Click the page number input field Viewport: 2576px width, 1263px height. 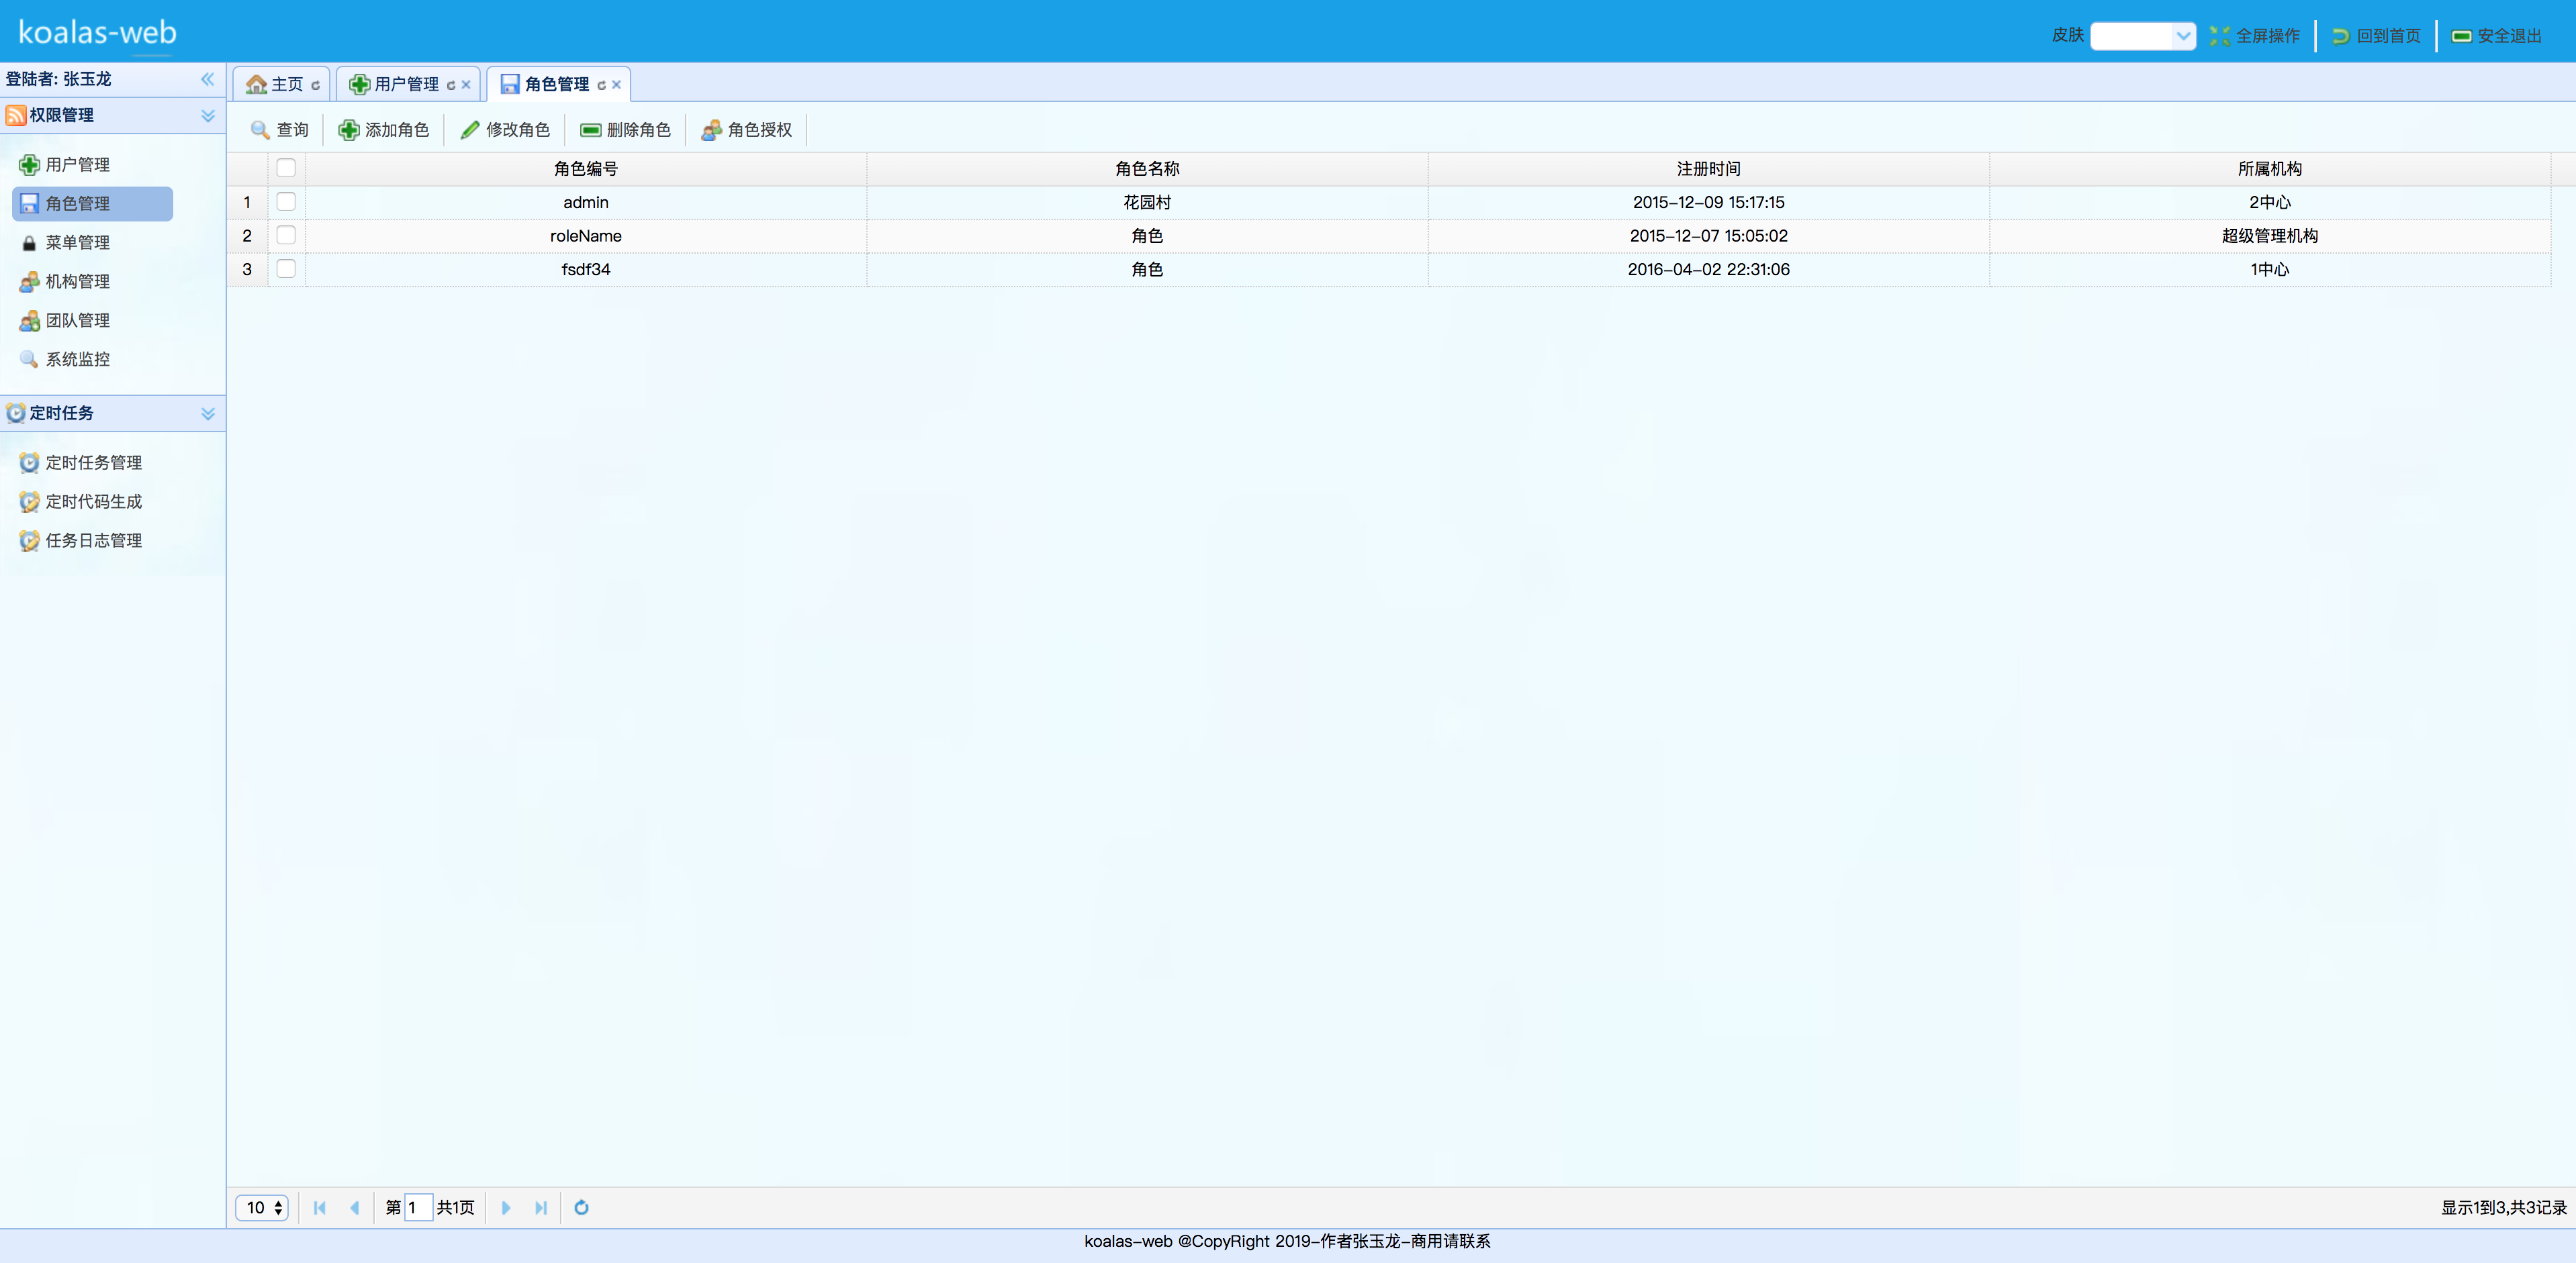pyautogui.click(x=418, y=1208)
